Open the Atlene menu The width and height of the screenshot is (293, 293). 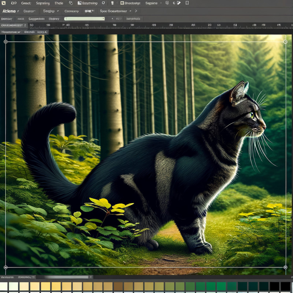(x=9, y=11)
